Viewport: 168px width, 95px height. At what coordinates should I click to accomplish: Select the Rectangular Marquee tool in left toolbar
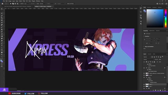coord(2,11)
